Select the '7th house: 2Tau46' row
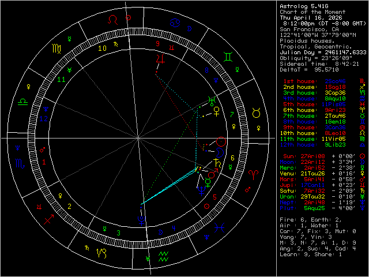 click(x=324, y=116)
